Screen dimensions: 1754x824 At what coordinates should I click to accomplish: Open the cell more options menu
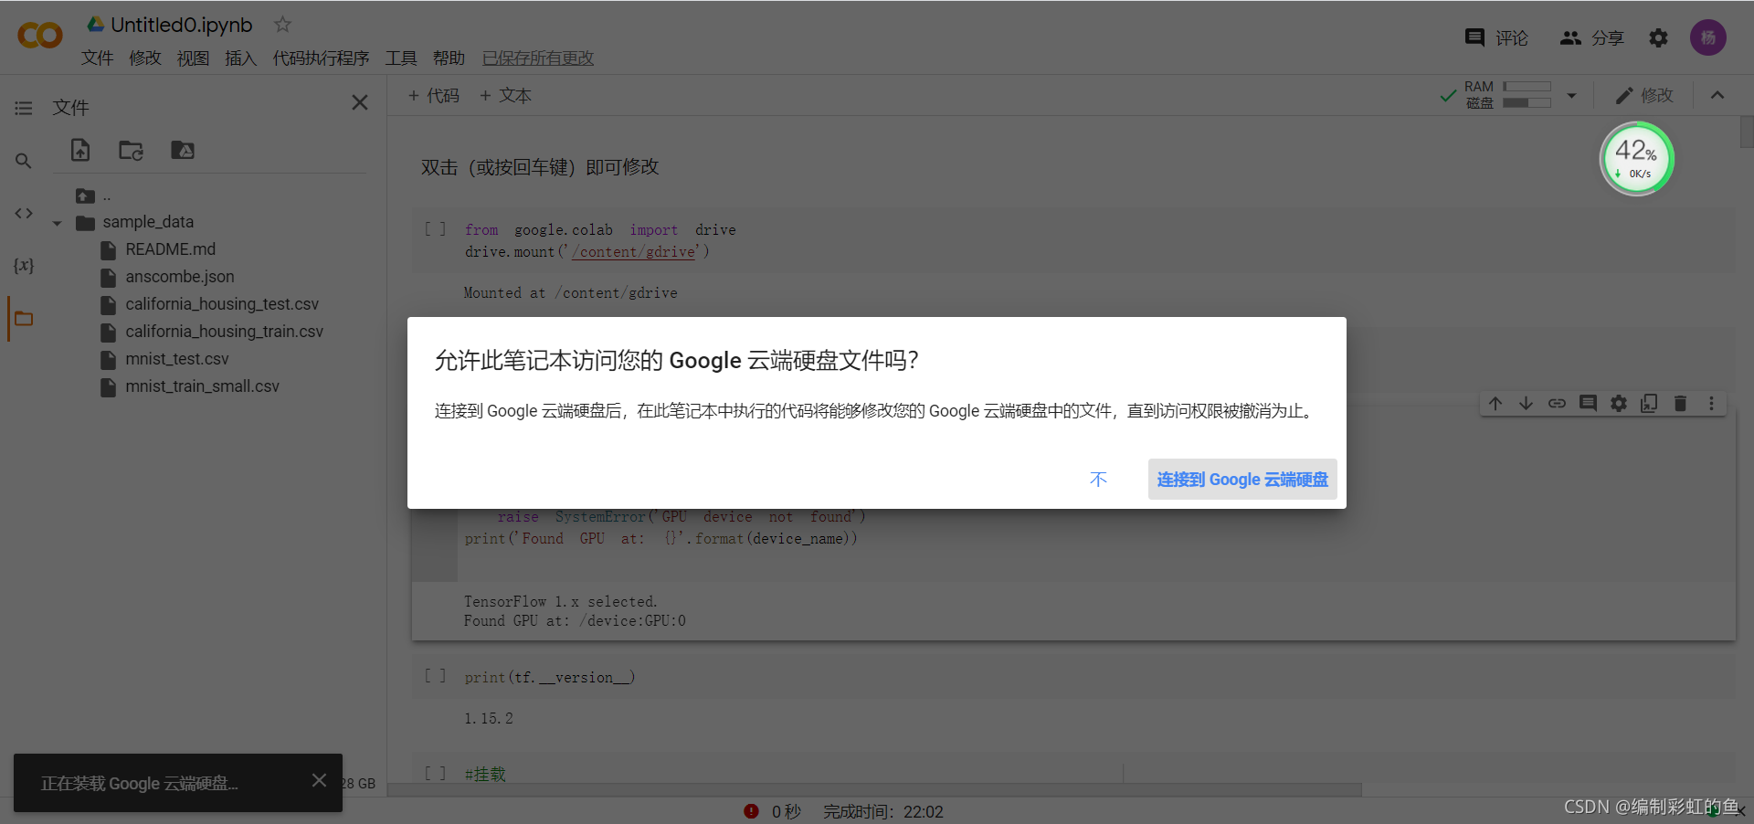pyautogui.click(x=1711, y=403)
